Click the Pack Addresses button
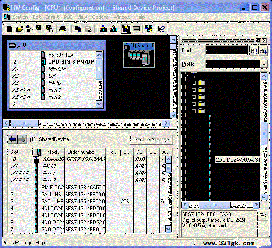Screen dimensions: 272x248 (152, 139)
